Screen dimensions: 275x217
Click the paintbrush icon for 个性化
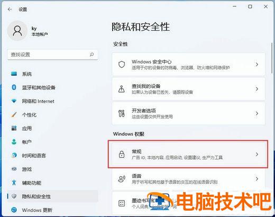(14, 115)
